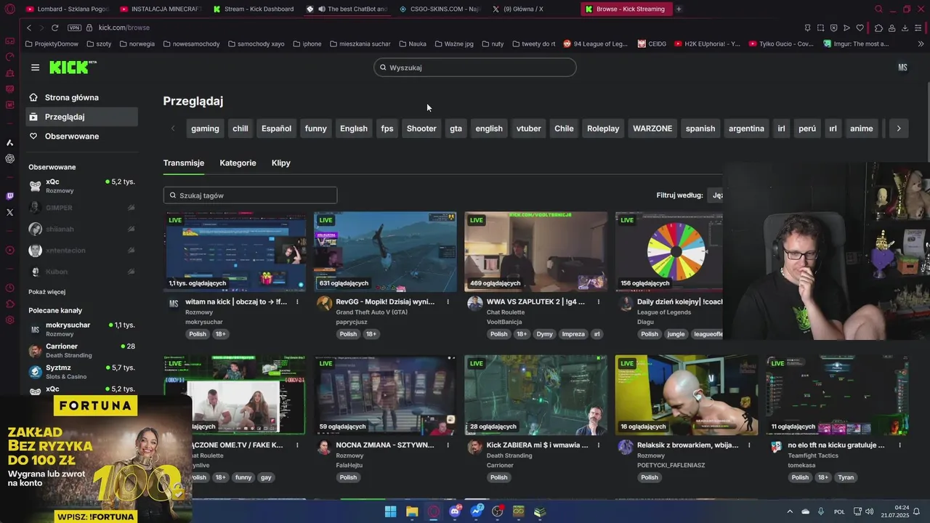Switch to the Klipy tab

281,163
